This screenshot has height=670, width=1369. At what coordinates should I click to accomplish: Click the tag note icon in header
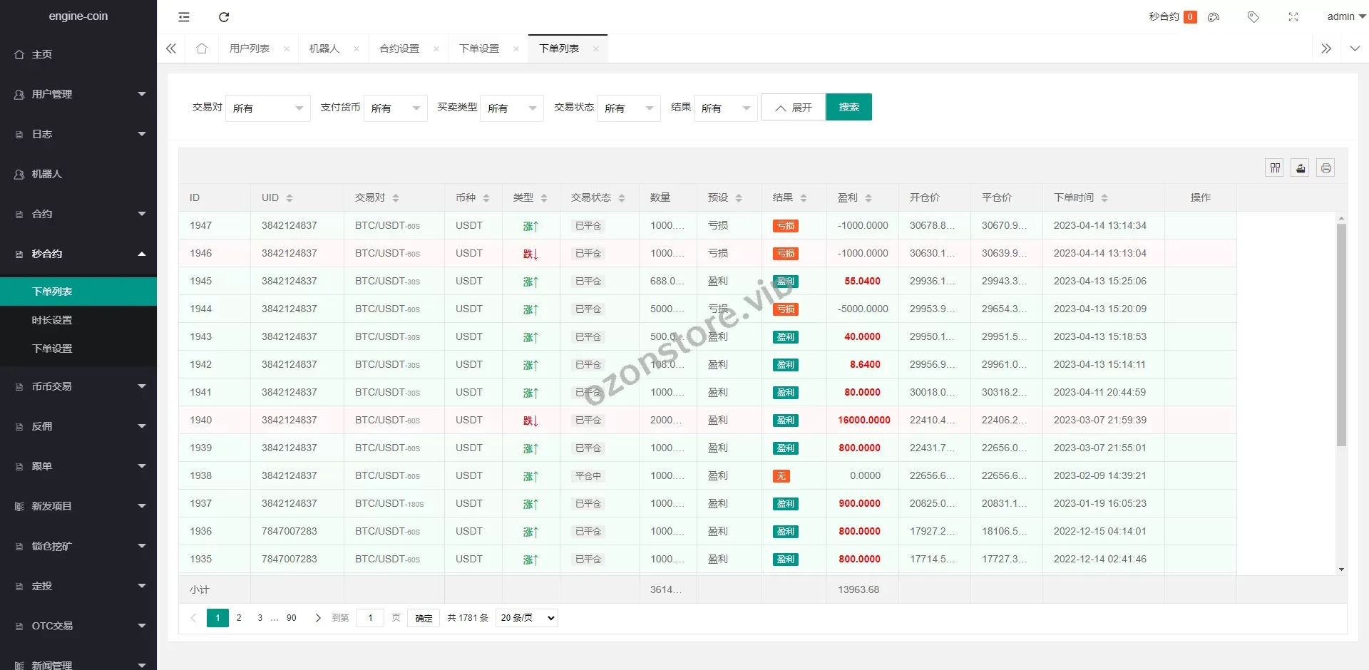click(1253, 17)
